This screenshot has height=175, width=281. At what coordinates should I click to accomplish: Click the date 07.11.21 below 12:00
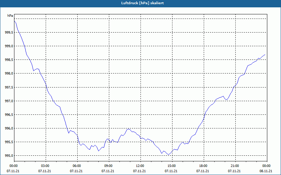pyautogui.click(x=139, y=171)
